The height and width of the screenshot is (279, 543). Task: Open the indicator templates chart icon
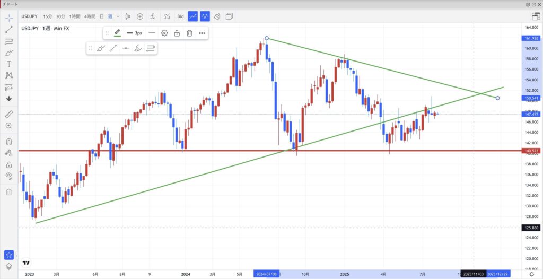(167, 16)
